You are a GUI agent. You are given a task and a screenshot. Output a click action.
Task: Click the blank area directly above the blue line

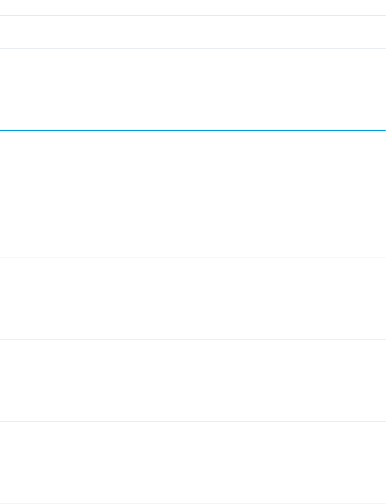pos(193,89)
